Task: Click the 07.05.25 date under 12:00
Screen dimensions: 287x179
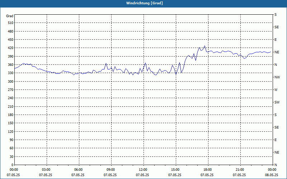Action: 142,175
